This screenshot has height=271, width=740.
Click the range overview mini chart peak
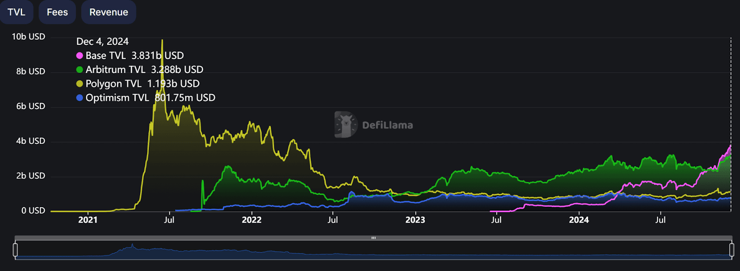132,245
